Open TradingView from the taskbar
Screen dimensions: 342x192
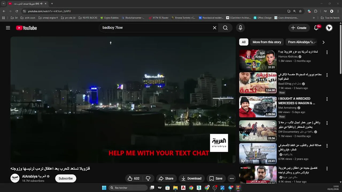(160, 188)
